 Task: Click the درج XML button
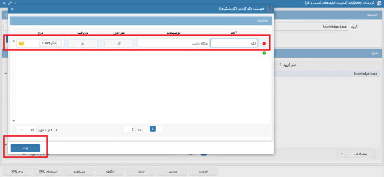point(17,171)
